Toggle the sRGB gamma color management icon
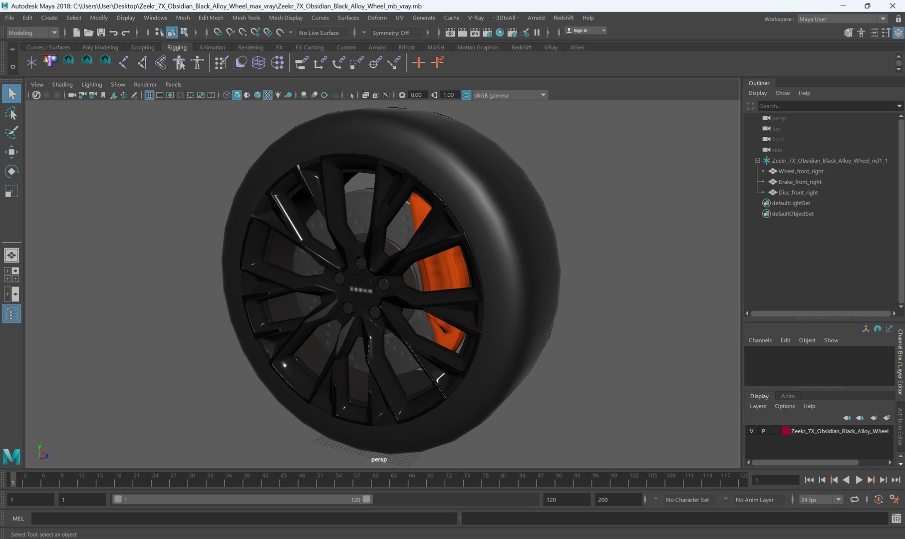Image resolution: width=905 pixels, height=539 pixels. (466, 95)
